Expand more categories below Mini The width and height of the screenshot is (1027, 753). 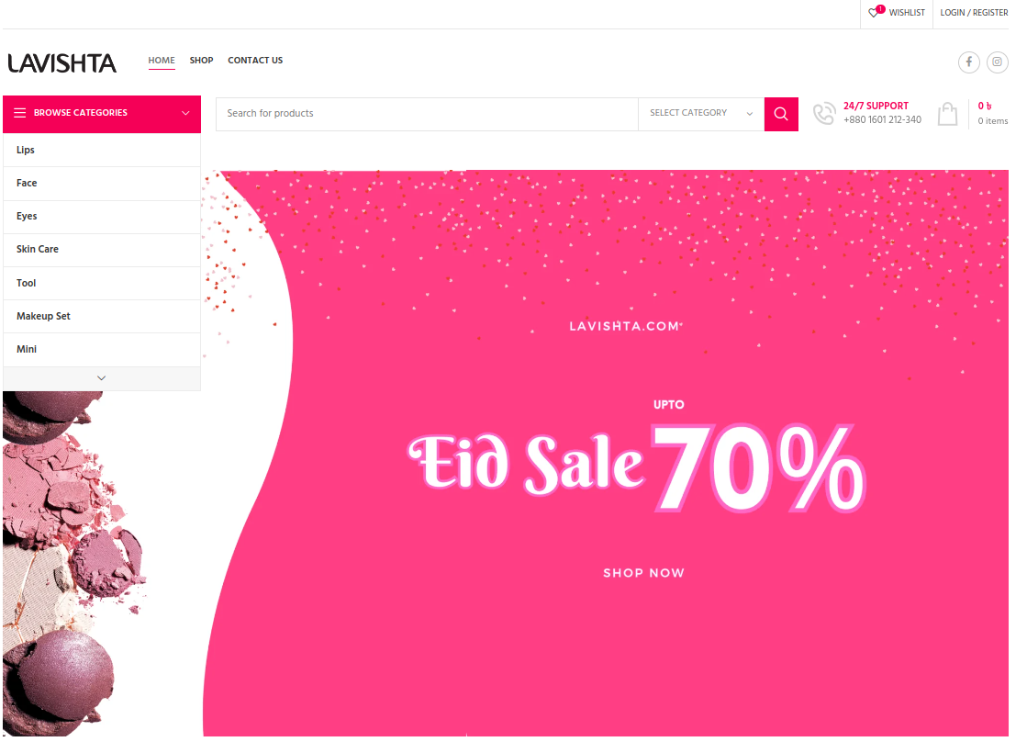click(x=102, y=378)
